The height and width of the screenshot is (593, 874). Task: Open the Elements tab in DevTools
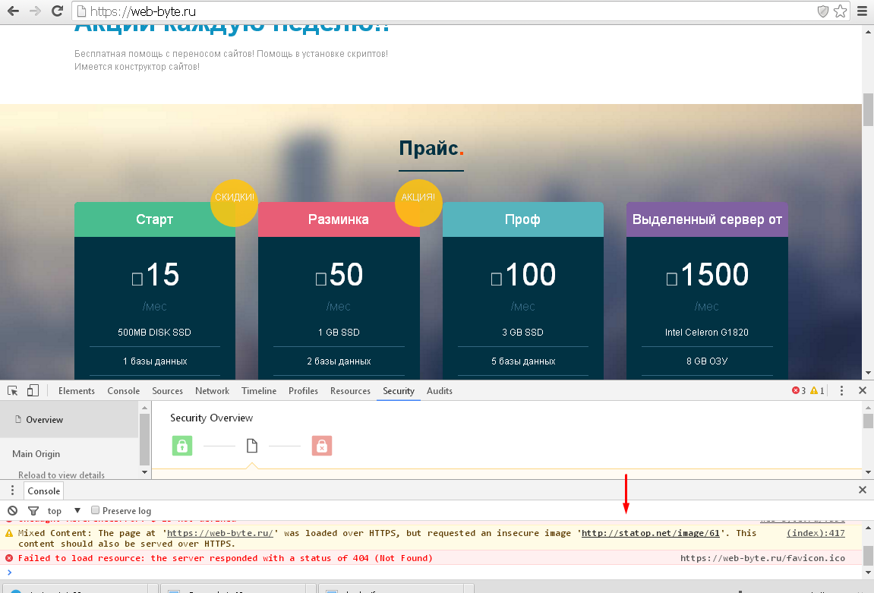[77, 391]
